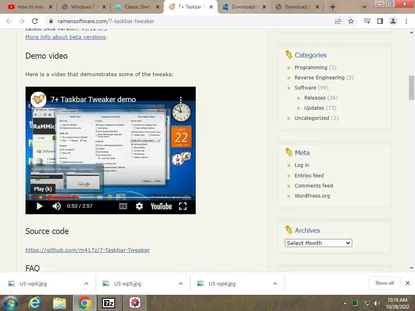Viewport: 415px width, 311px height.
Task: Switch to the Download C tab
Action: tap(297, 7)
